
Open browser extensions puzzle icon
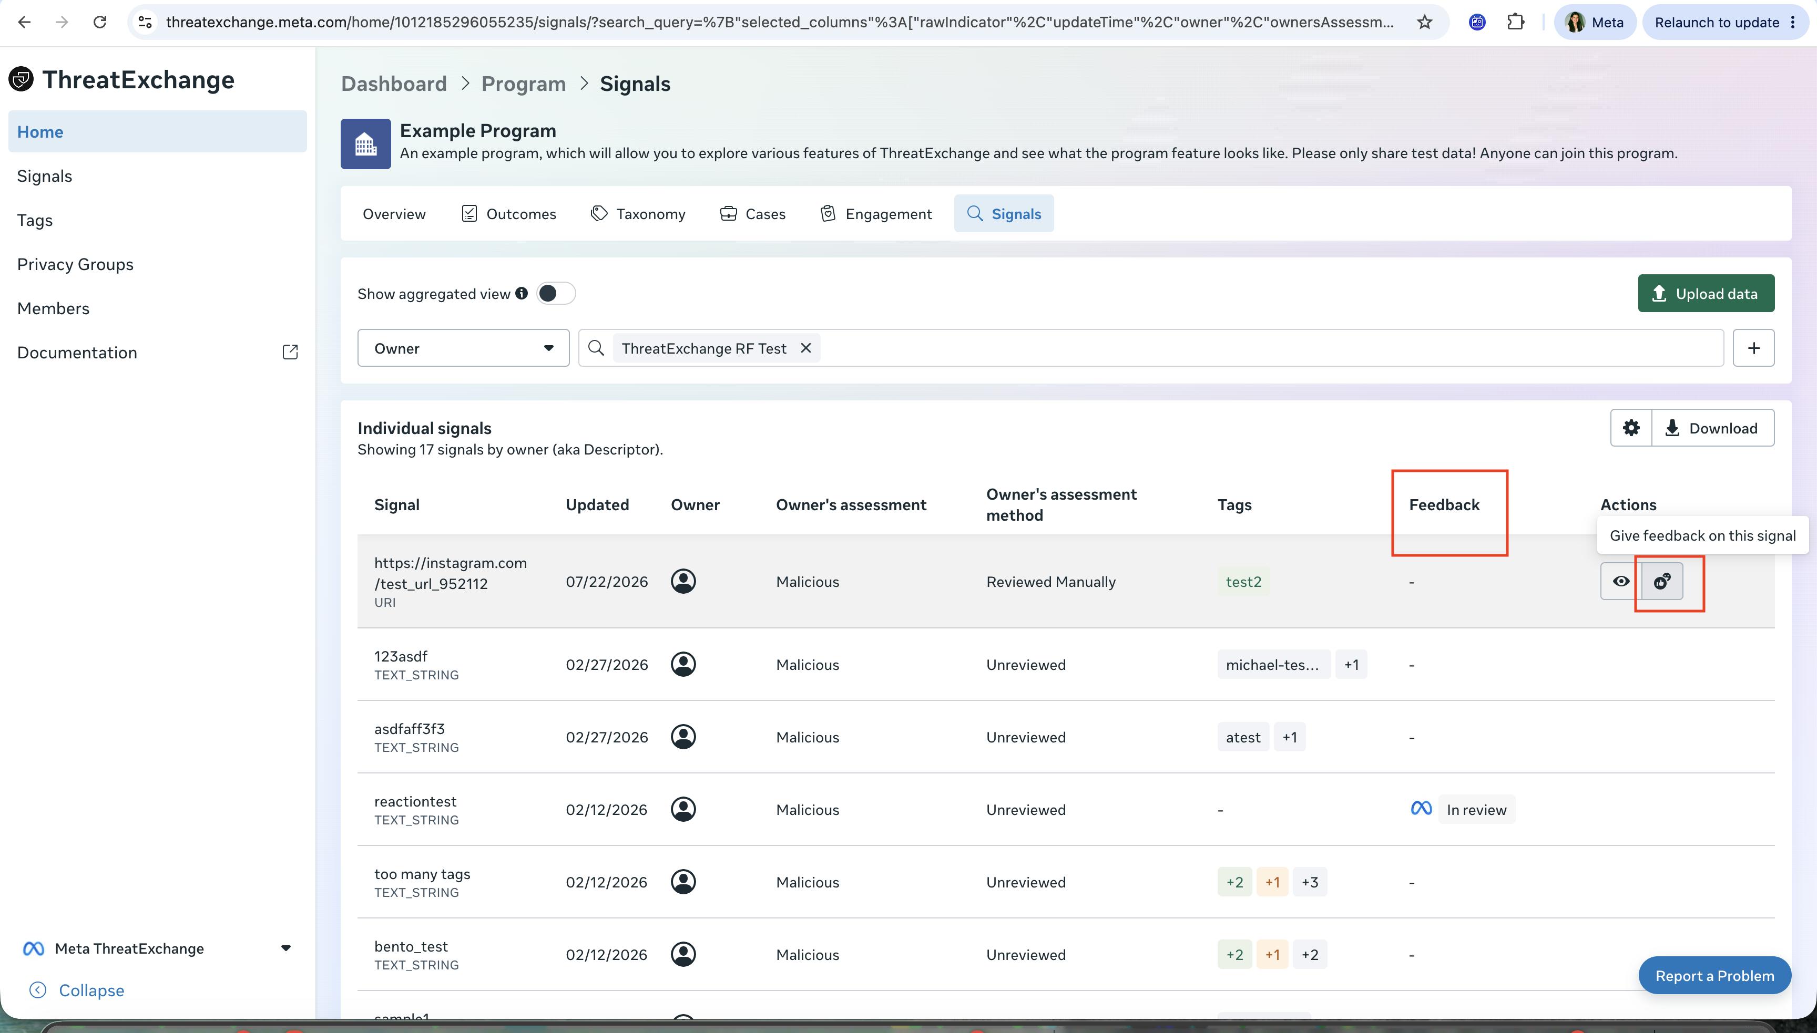[1515, 22]
